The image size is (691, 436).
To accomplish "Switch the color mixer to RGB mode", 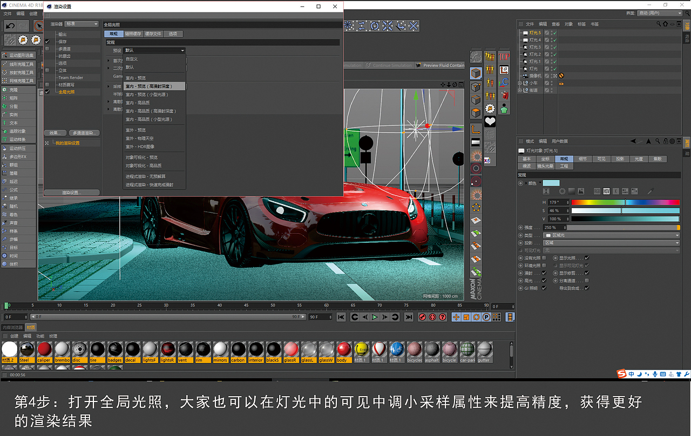I will click(x=597, y=191).
